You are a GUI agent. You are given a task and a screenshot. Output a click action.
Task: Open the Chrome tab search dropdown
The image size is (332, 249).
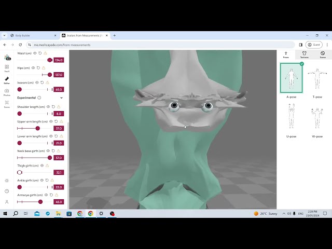(x=5, y=36)
